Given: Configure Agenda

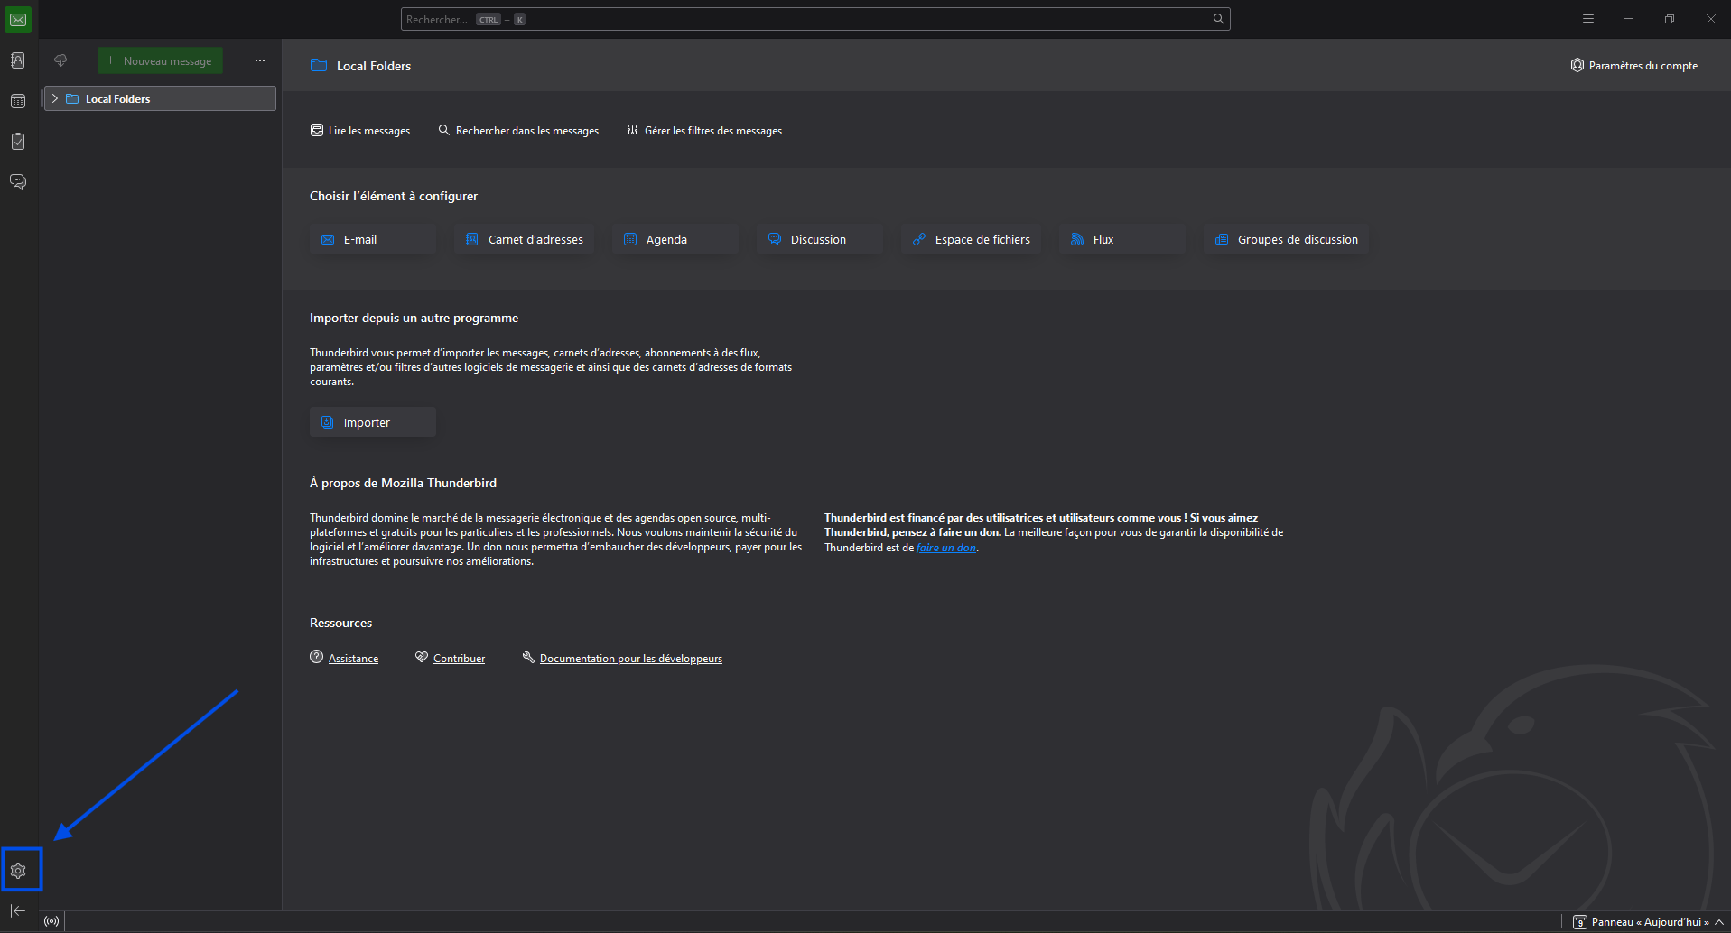Looking at the screenshot, I should (x=675, y=239).
